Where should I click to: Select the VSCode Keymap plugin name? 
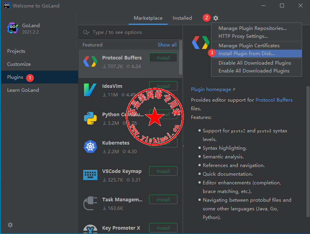coord(122,171)
